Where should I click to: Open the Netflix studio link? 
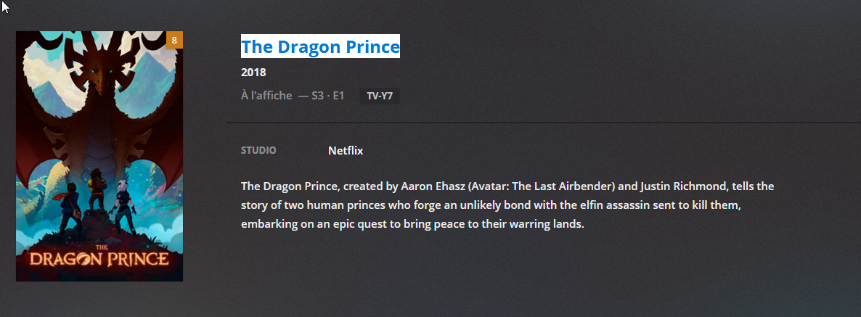click(x=346, y=151)
